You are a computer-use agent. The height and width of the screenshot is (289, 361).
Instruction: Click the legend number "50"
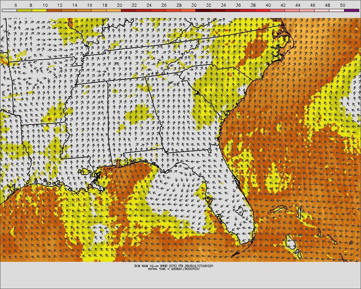[x=343, y=5]
